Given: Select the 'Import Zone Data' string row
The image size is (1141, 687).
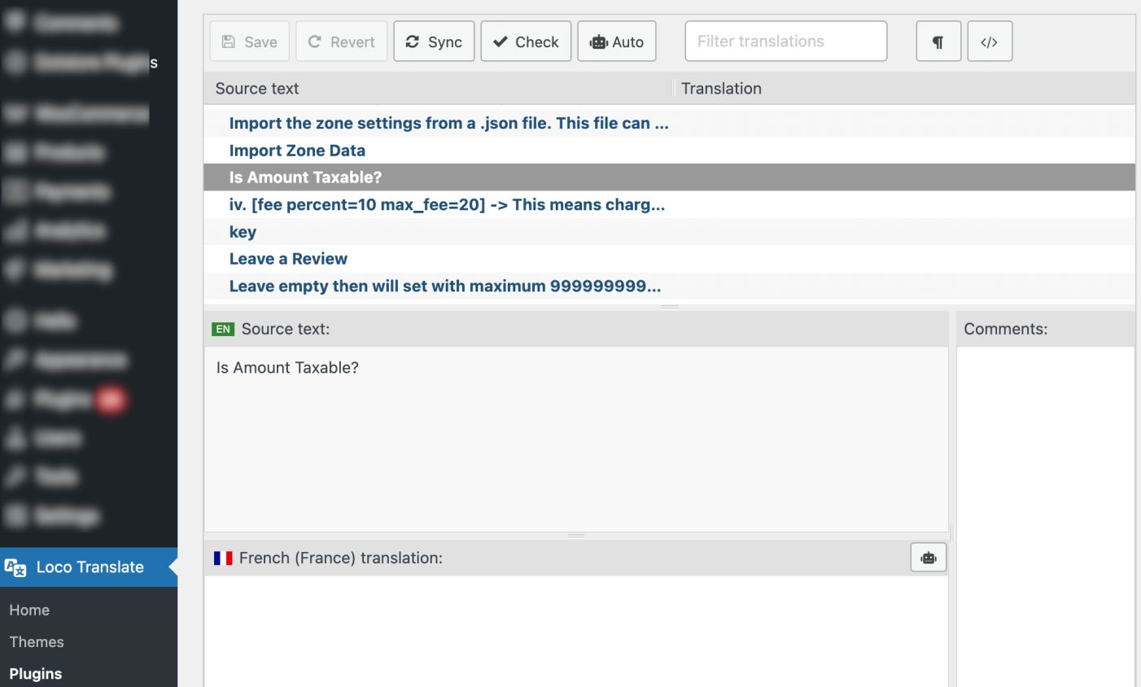Looking at the screenshot, I should click(669, 151).
